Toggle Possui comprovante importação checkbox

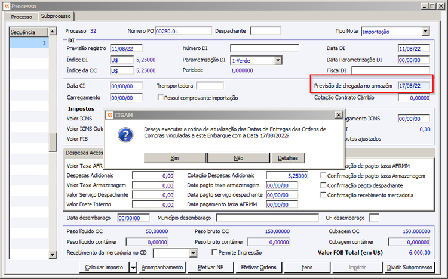(x=161, y=98)
